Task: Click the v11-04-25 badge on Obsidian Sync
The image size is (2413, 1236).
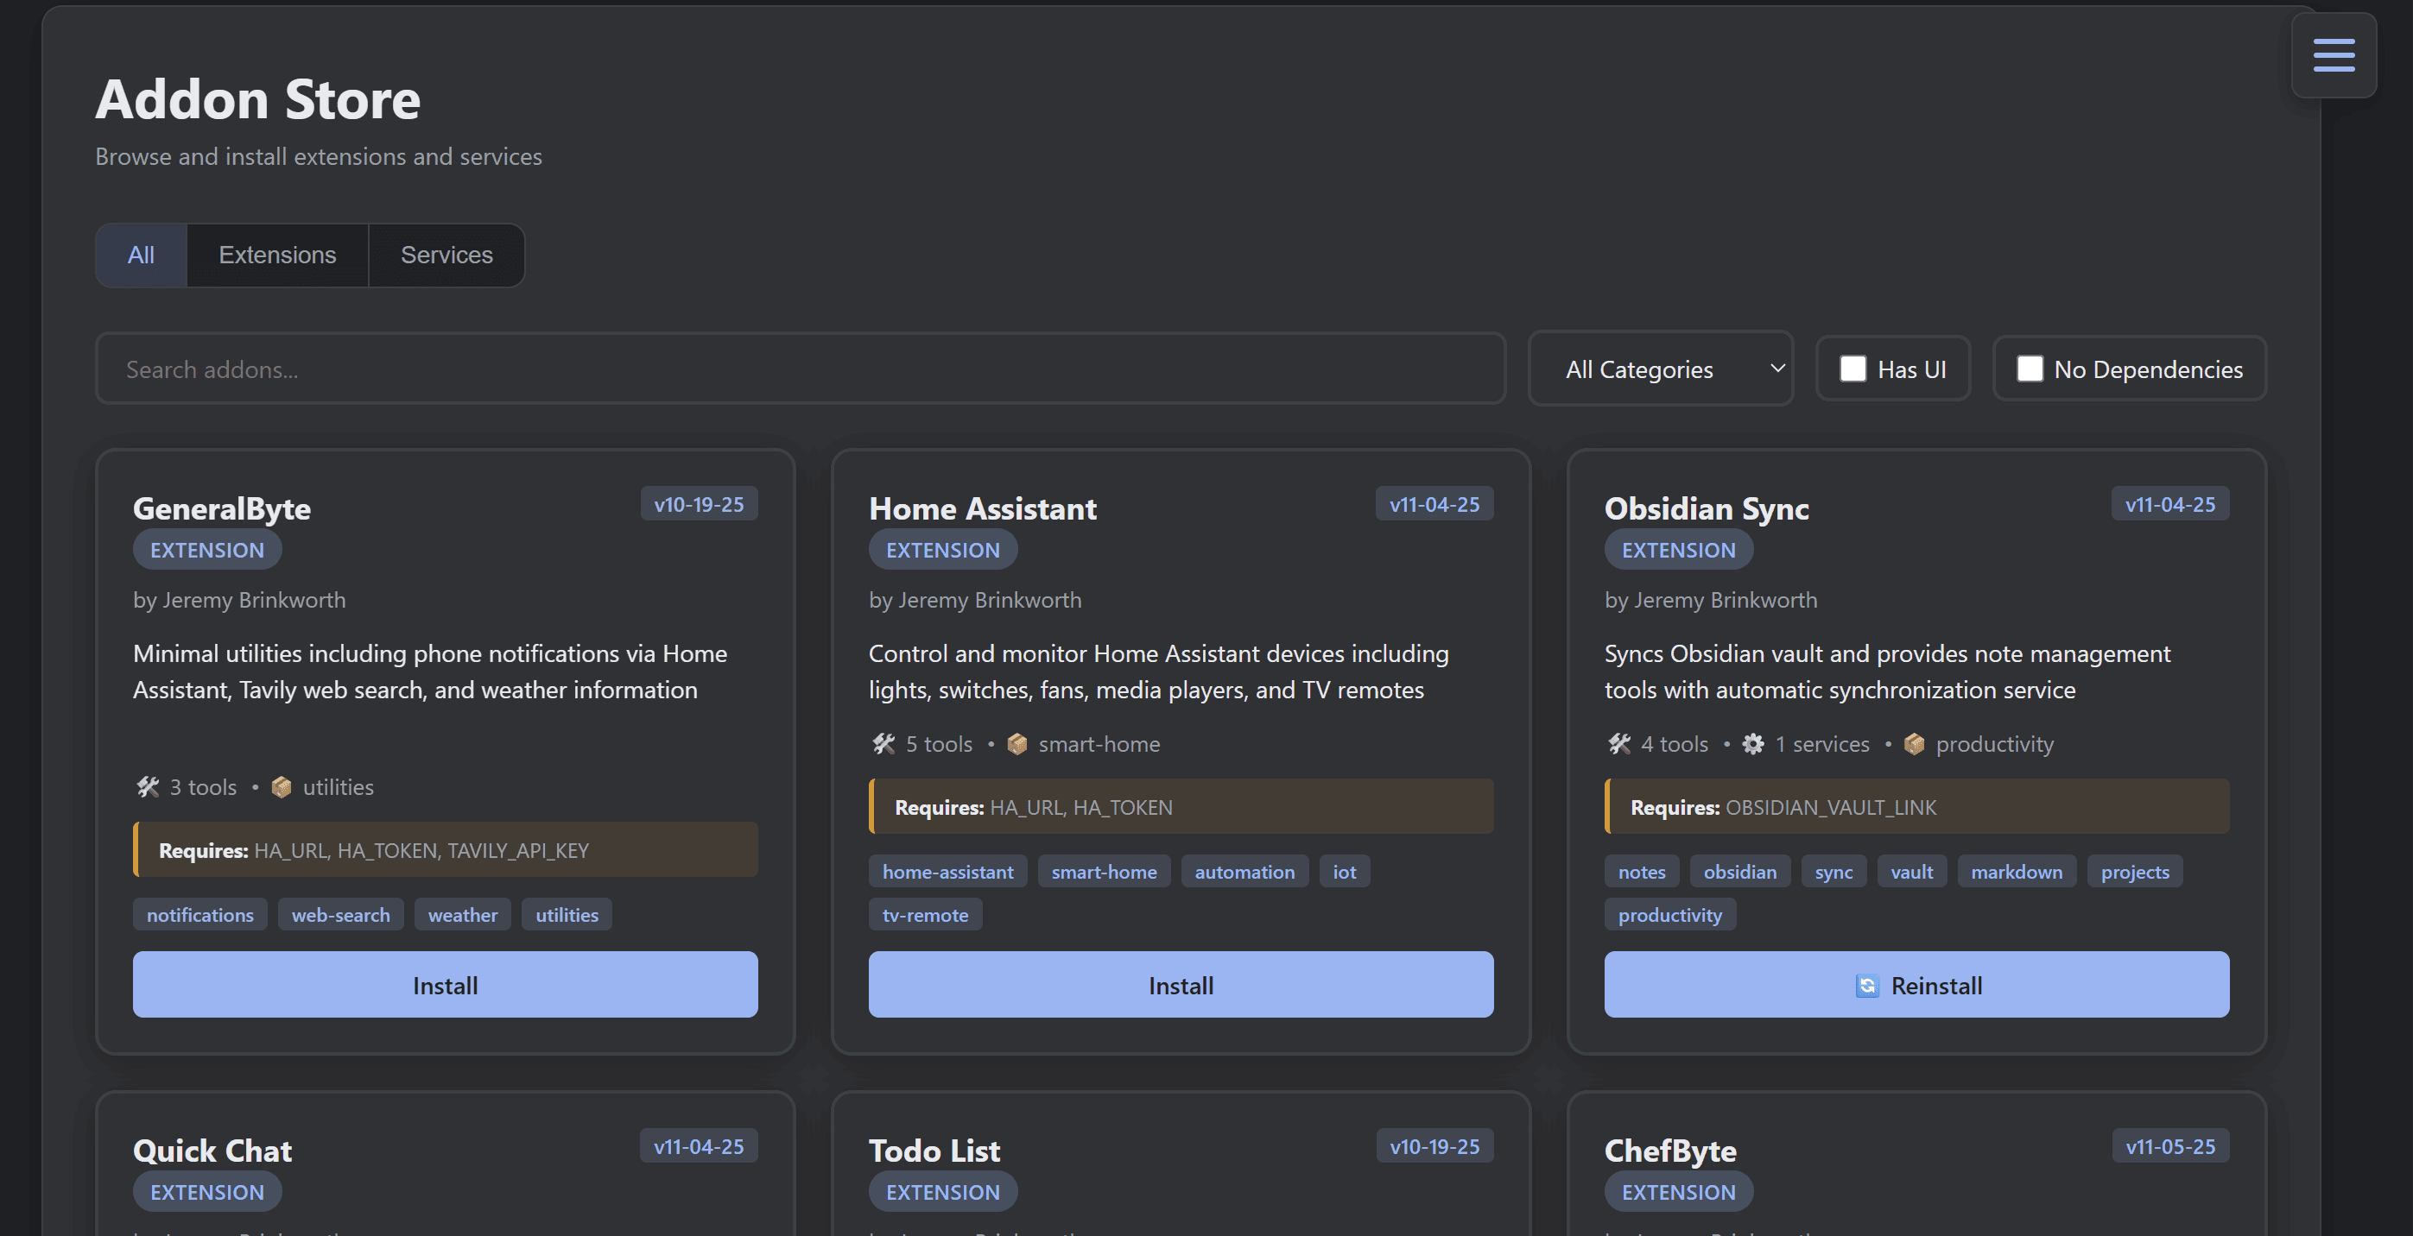Action: (x=2169, y=505)
